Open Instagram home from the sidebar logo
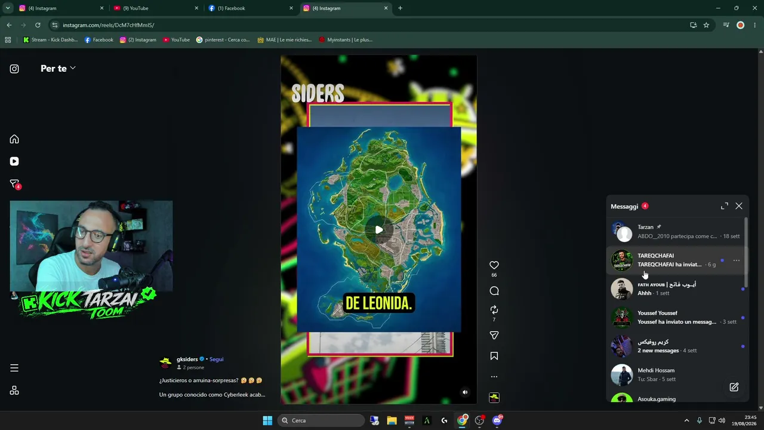The height and width of the screenshot is (430, 764). [14, 69]
